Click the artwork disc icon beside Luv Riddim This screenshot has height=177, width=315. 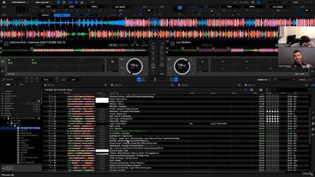172,43
